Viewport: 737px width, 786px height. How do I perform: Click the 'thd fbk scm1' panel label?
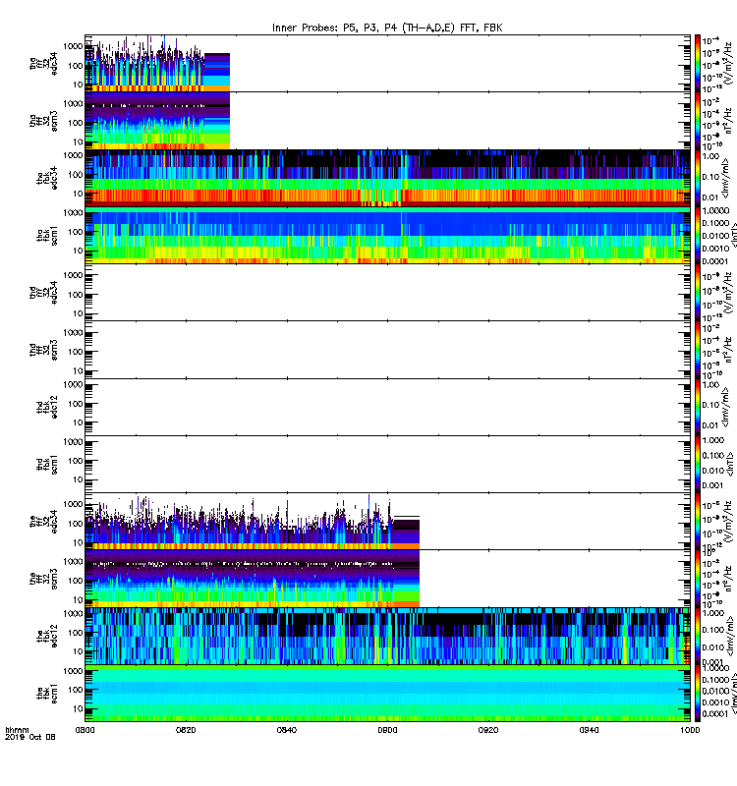pos(47,464)
